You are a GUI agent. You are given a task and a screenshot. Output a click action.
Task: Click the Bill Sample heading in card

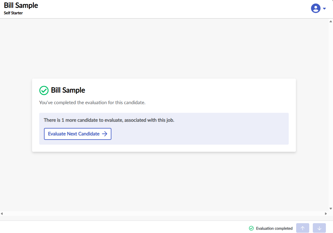pos(68,90)
